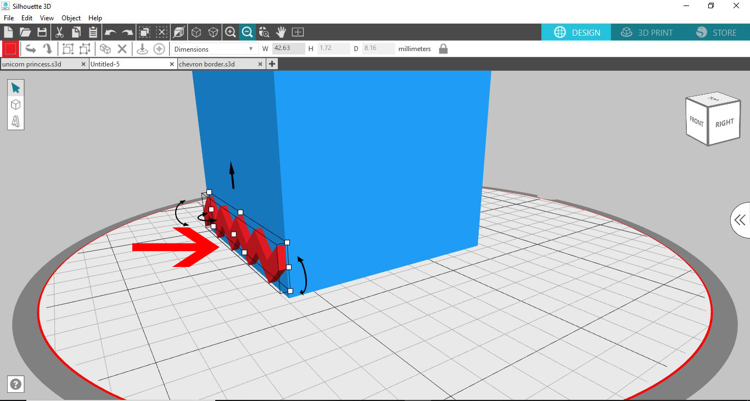
Task: Copy the selected object
Action: (x=76, y=32)
